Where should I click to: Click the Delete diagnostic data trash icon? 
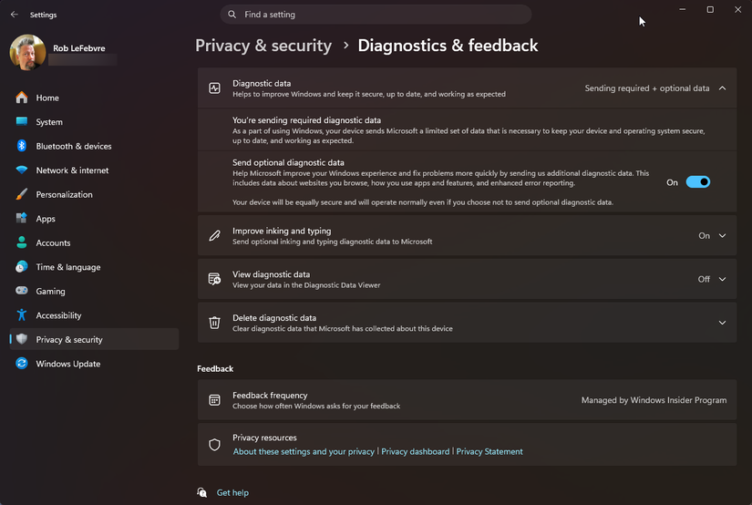[214, 323]
